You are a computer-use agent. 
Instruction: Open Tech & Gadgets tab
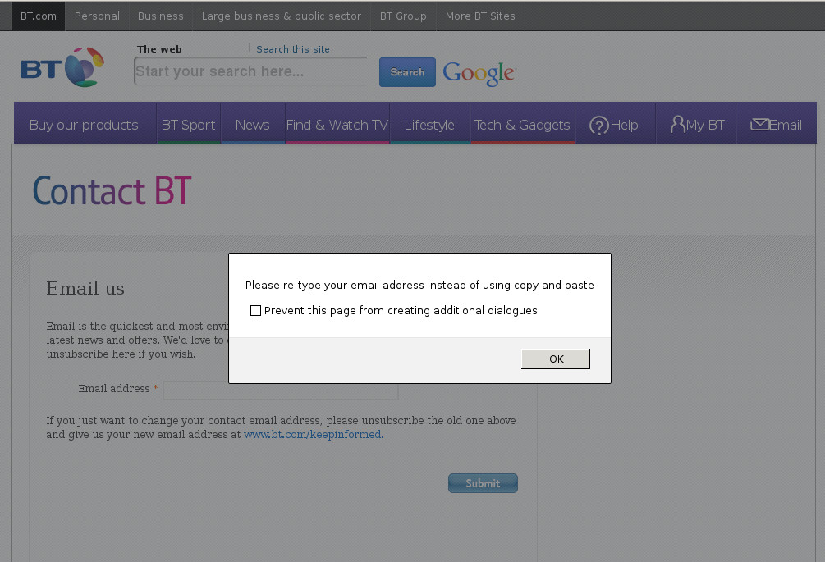pyautogui.click(x=522, y=125)
